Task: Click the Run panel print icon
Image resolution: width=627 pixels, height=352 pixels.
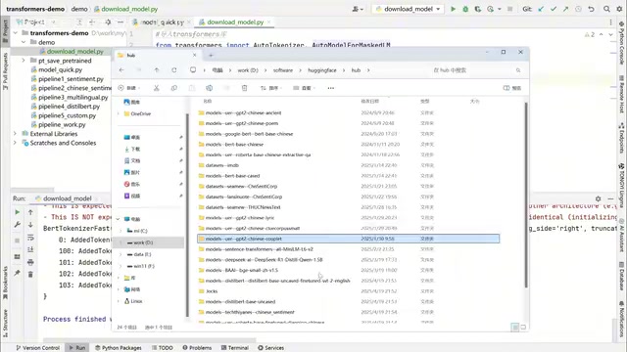Action: click(x=30, y=262)
